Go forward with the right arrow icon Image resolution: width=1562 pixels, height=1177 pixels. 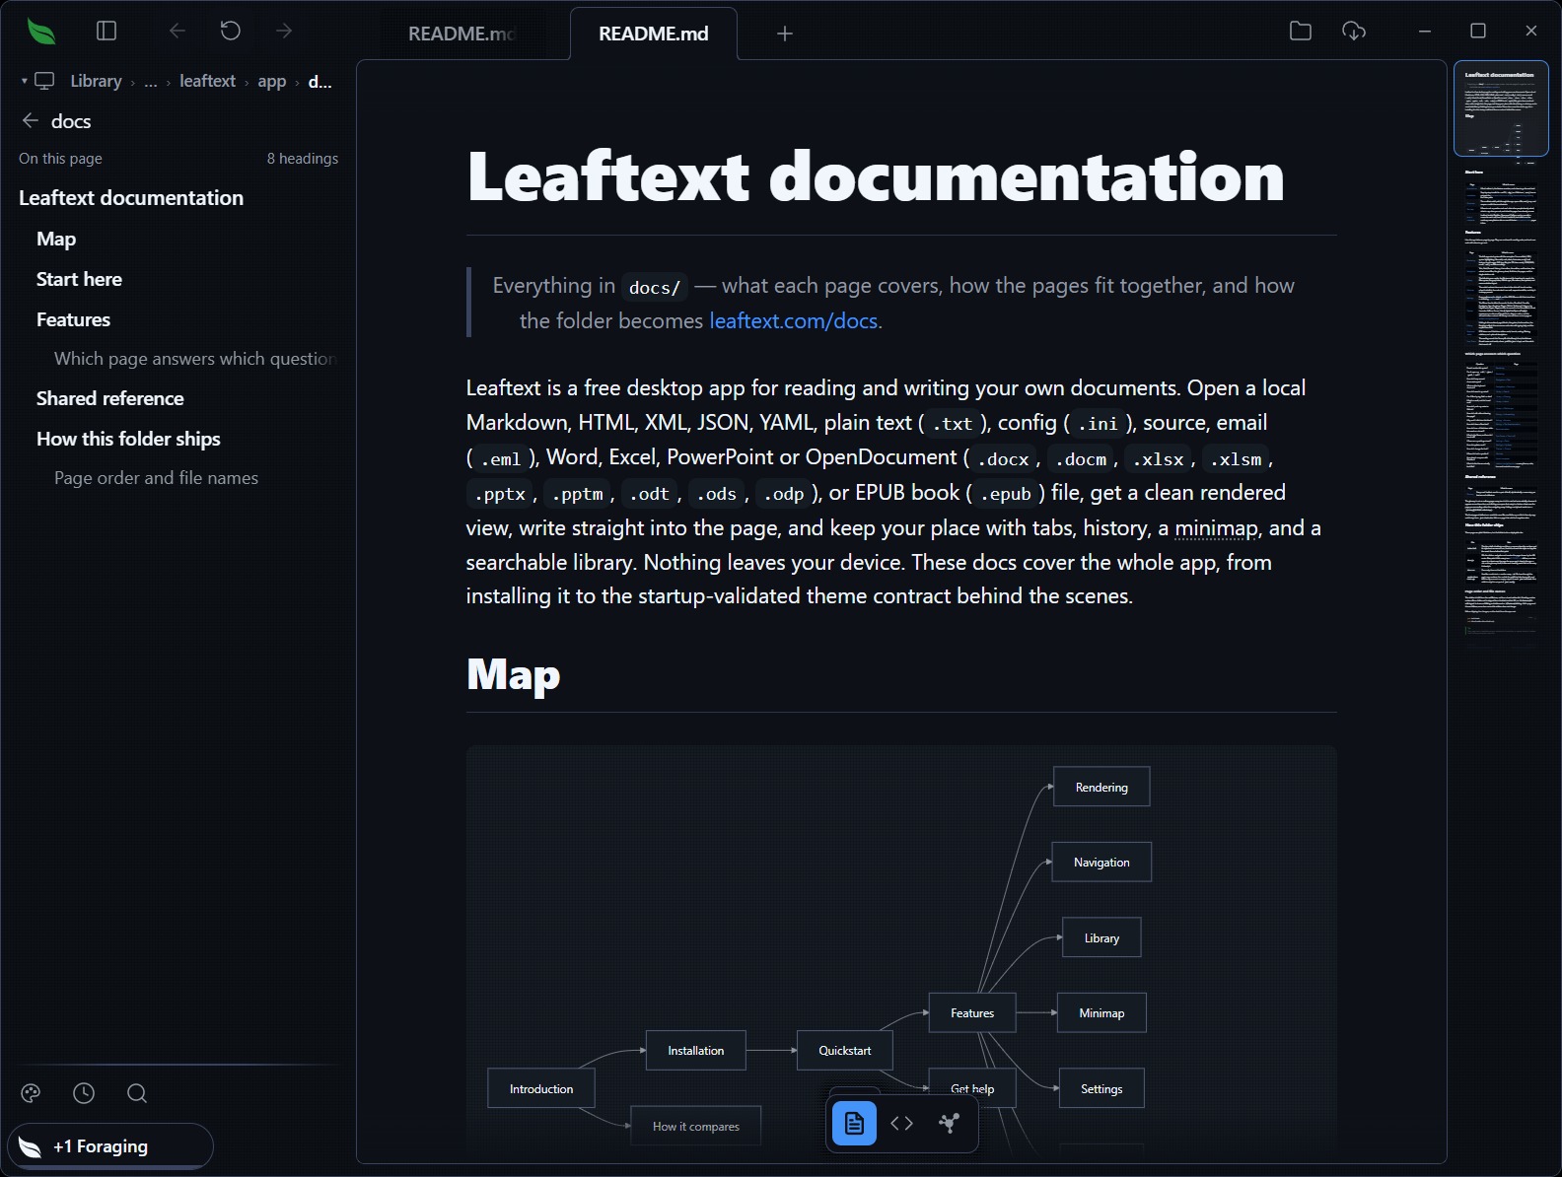(x=284, y=32)
